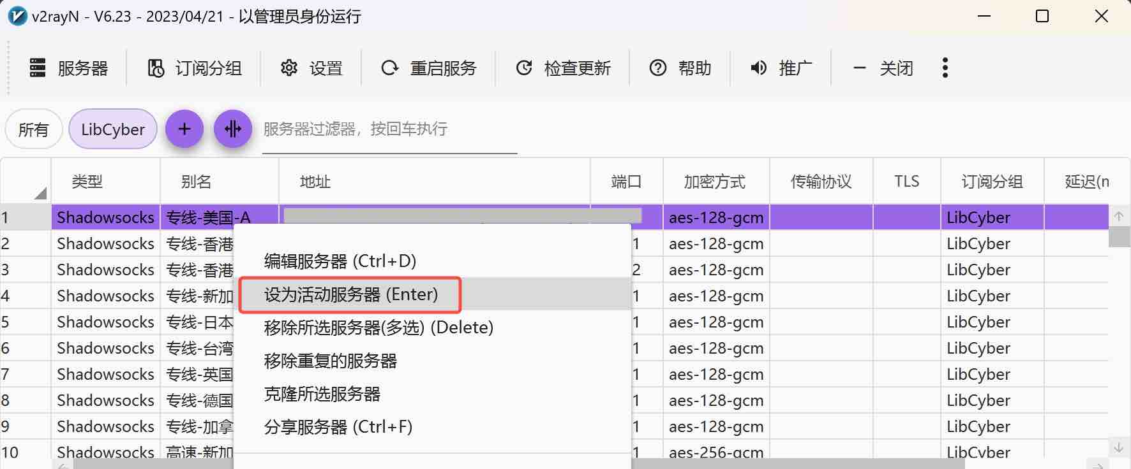Screen dimensions: 1131x469
Task: Select the row header numbered 9
Action: click(x=26, y=426)
